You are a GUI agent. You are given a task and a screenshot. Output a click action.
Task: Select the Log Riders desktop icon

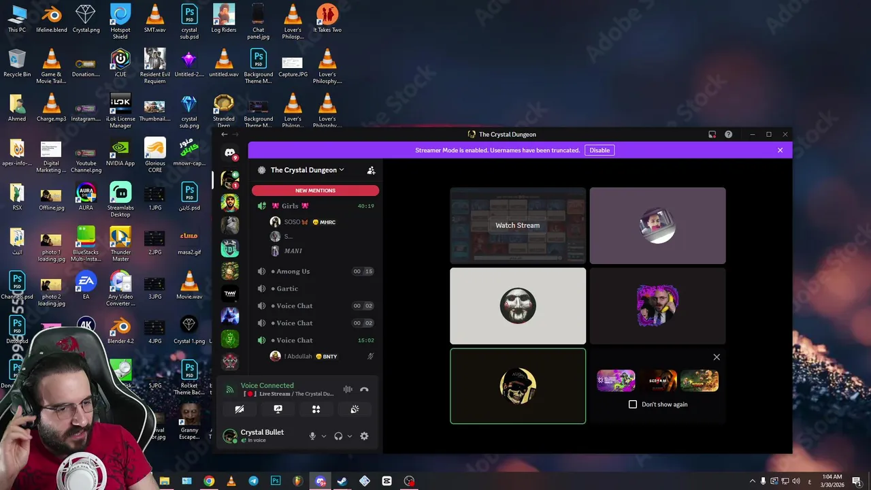(224, 18)
